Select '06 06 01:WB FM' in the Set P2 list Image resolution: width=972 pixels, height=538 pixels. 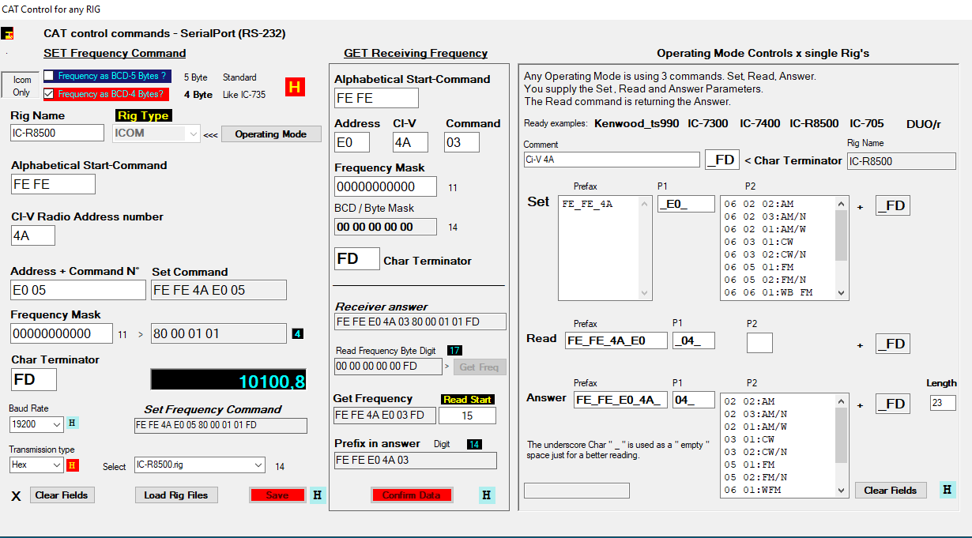768,292
